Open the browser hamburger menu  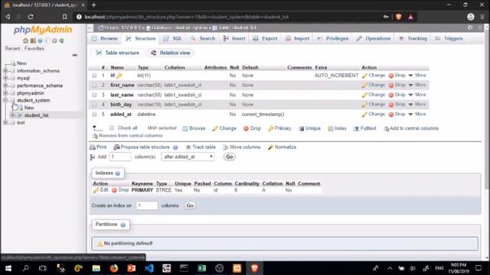(482, 17)
